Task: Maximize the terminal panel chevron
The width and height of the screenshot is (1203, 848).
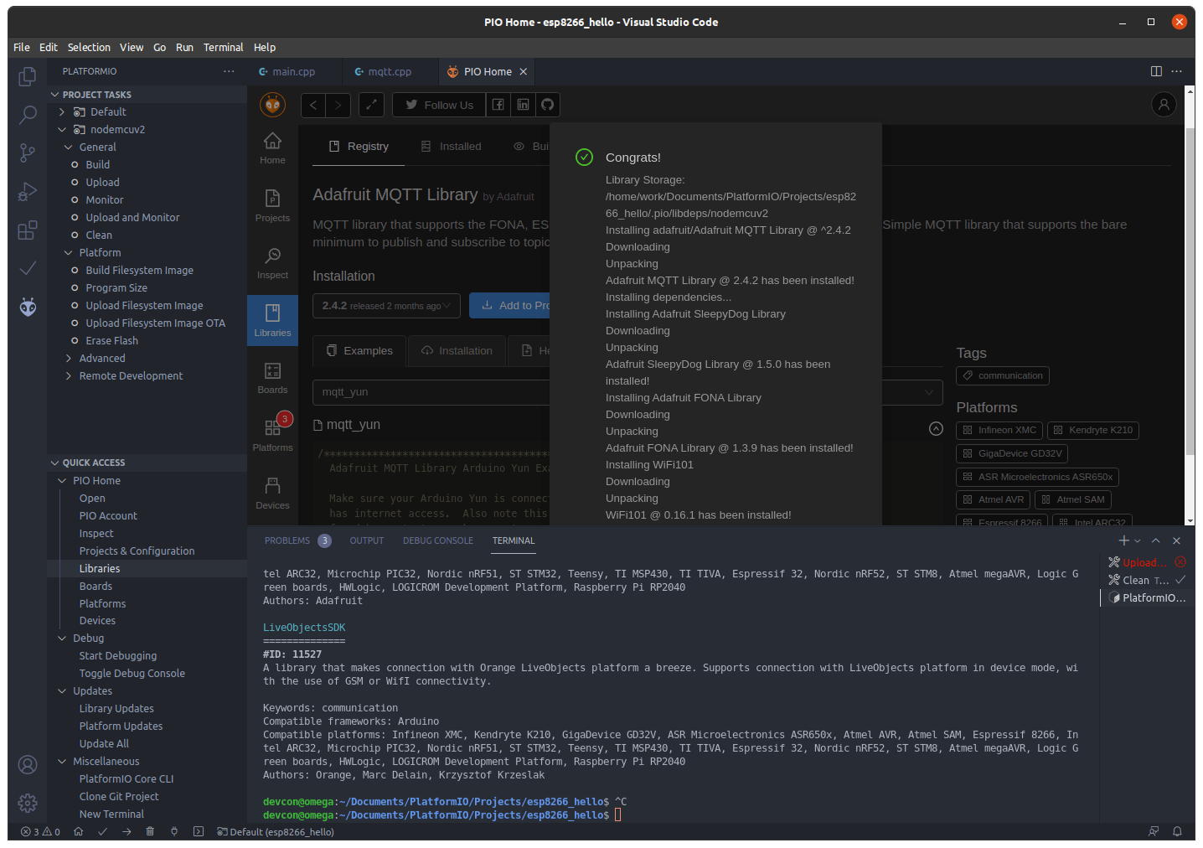Action: coord(1156,541)
